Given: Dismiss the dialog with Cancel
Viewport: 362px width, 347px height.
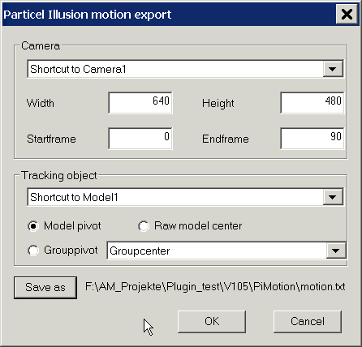Looking at the screenshot, I should click(308, 322).
